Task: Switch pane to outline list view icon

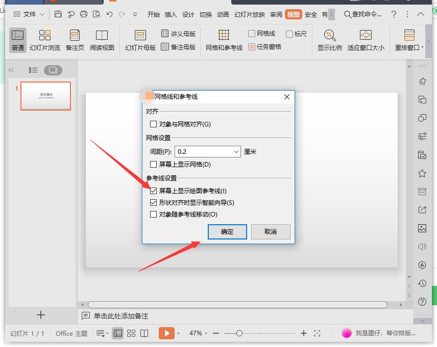Action: (33, 70)
